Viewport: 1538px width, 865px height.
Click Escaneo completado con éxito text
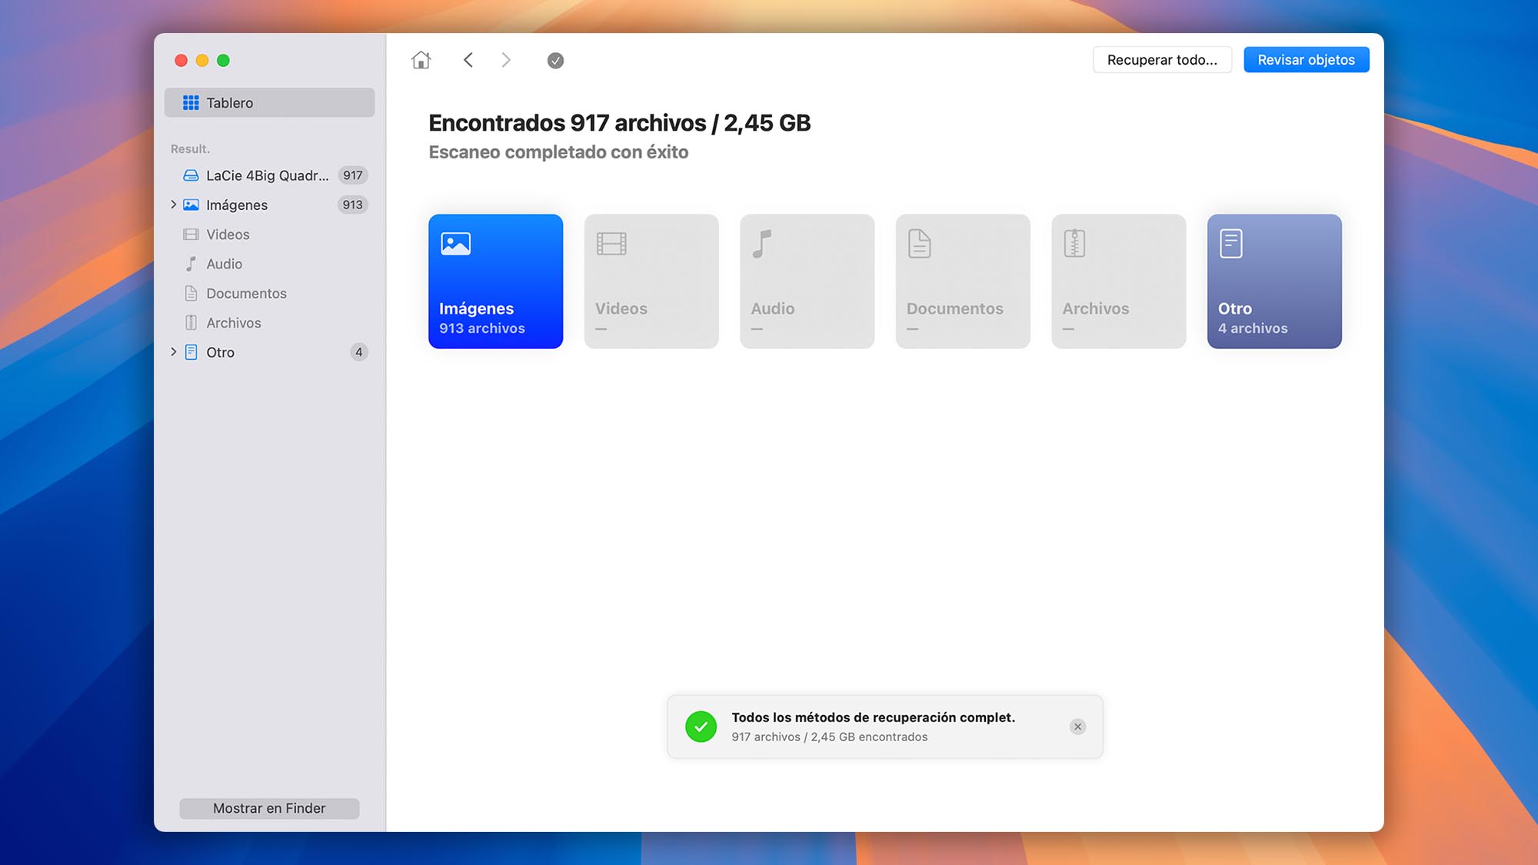pyautogui.click(x=558, y=152)
